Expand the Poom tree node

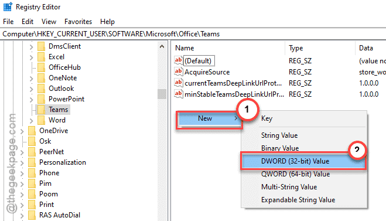(22, 195)
